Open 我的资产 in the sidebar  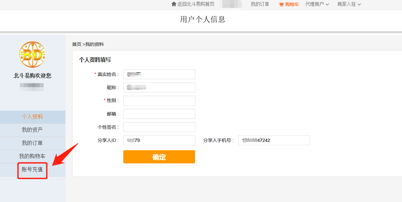pos(32,130)
